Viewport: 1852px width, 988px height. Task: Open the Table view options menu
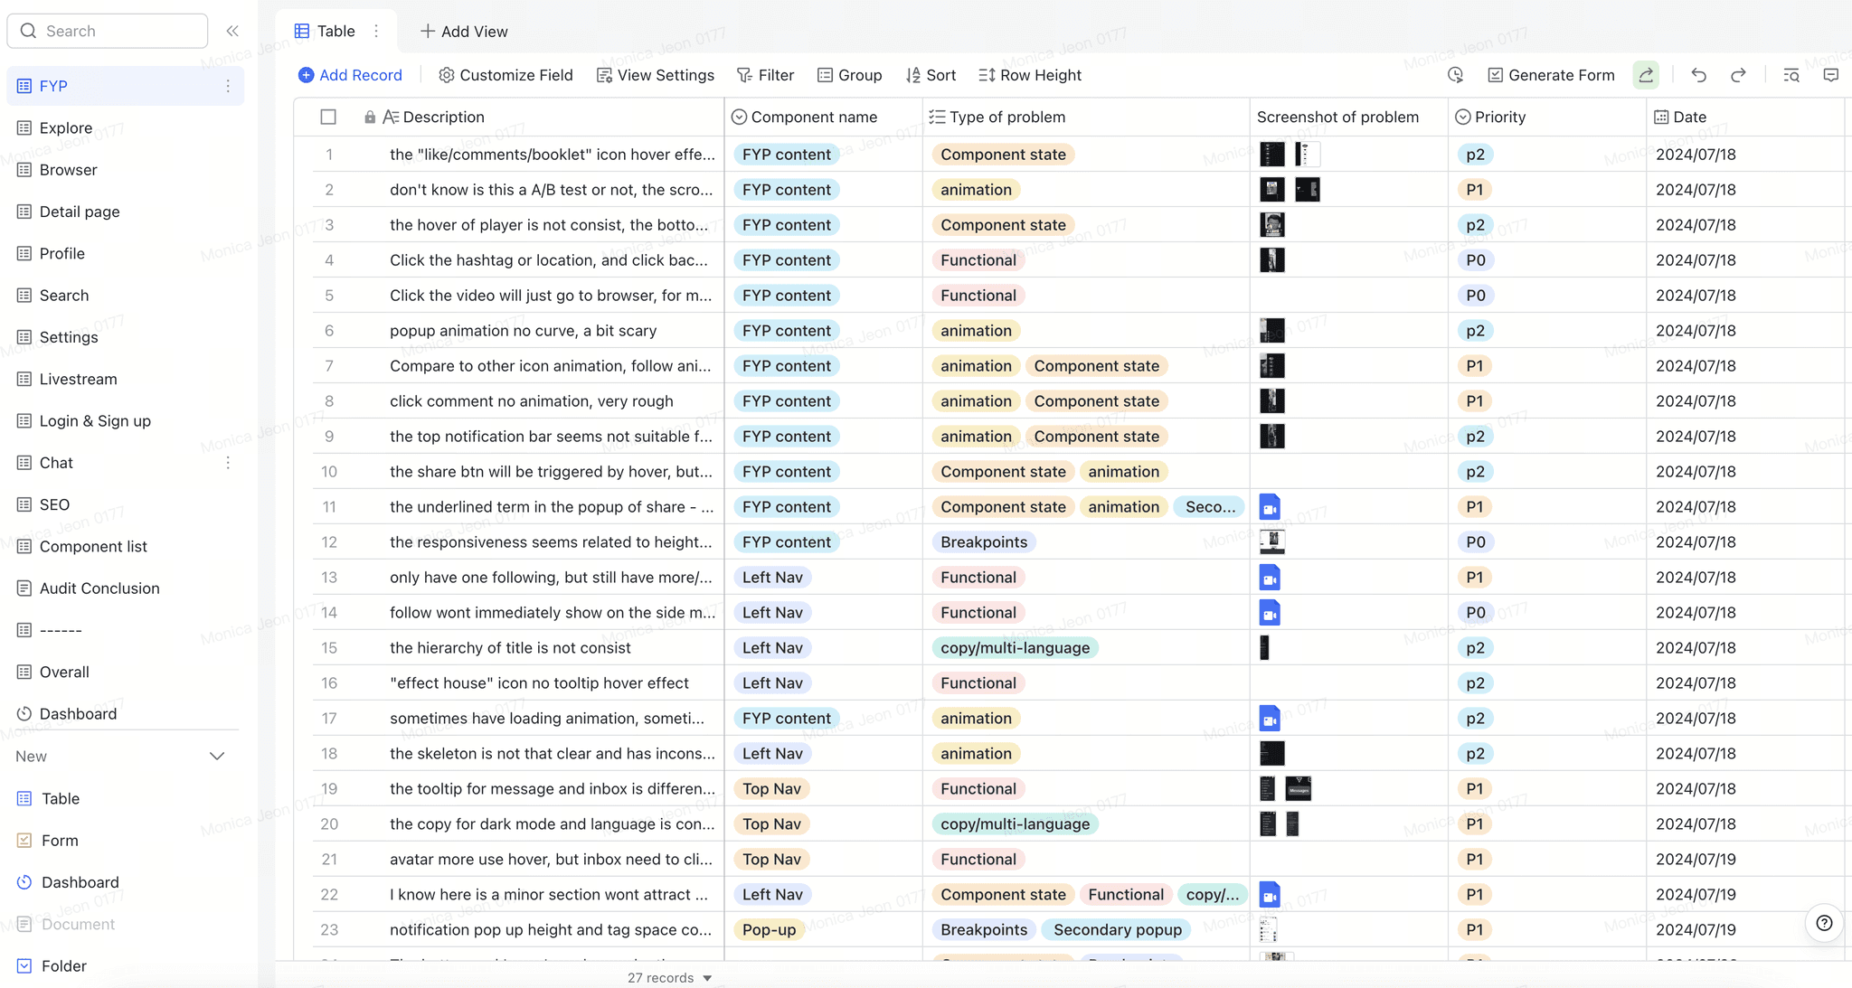[376, 31]
